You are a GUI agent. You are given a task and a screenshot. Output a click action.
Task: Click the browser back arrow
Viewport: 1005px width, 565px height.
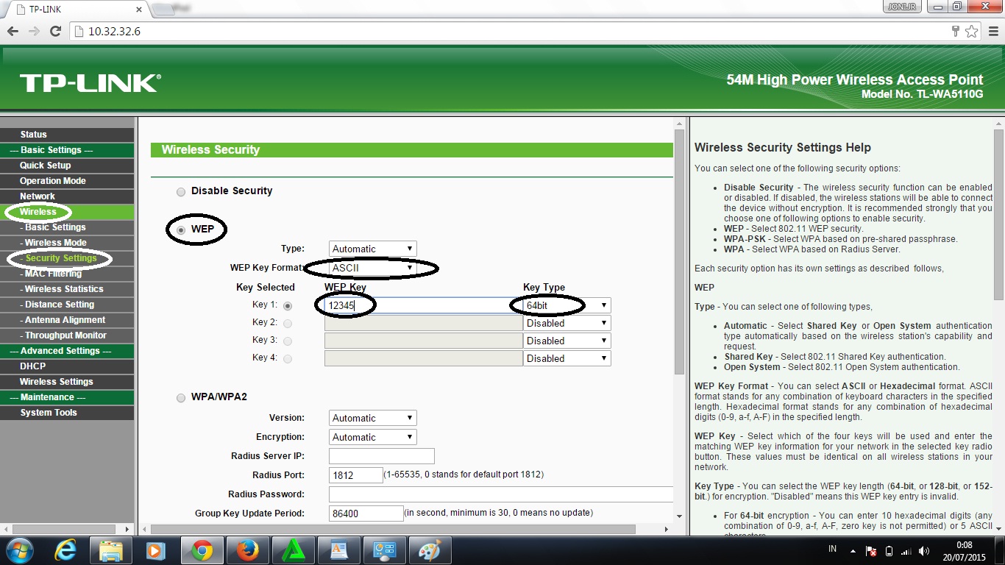click(x=13, y=32)
